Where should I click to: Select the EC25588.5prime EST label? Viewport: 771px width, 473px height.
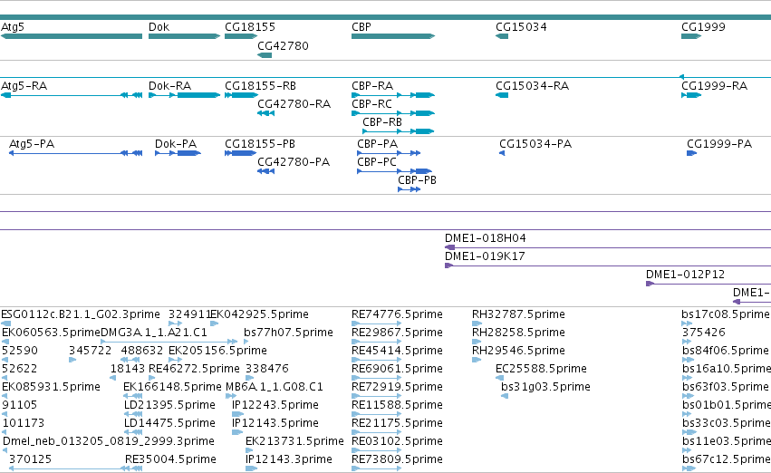[542, 369]
